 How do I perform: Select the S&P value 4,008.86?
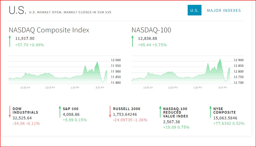tap(71, 114)
